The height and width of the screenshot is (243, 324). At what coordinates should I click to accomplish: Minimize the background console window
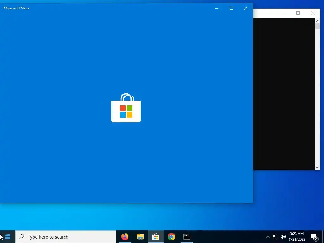pyautogui.click(x=284, y=13)
